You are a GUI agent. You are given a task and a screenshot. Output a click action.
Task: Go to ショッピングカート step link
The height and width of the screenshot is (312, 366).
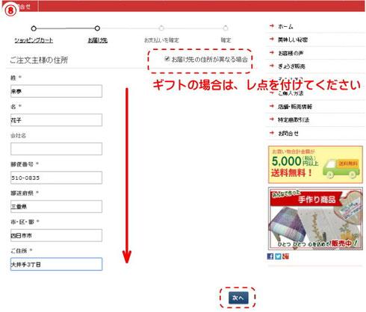[x=34, y=40]
